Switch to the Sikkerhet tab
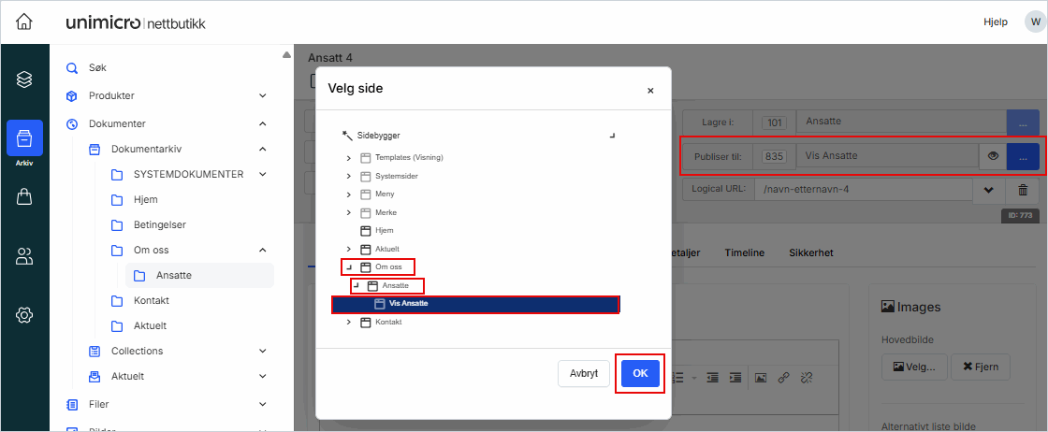Image resolution: width=1048 pixels, height=432 pixels. click(810, 252)
